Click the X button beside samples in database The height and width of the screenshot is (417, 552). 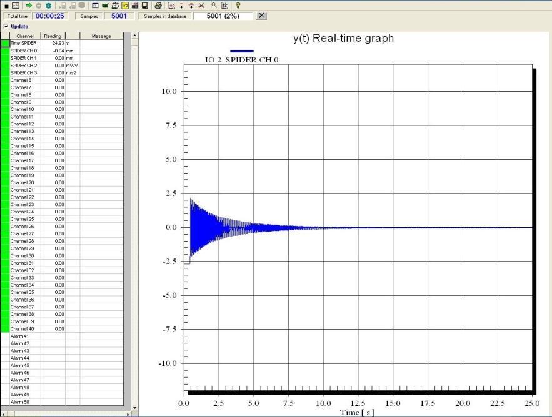point(261,16)
